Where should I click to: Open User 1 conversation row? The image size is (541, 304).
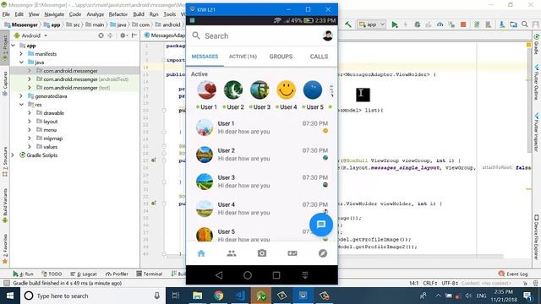(261, 128)
